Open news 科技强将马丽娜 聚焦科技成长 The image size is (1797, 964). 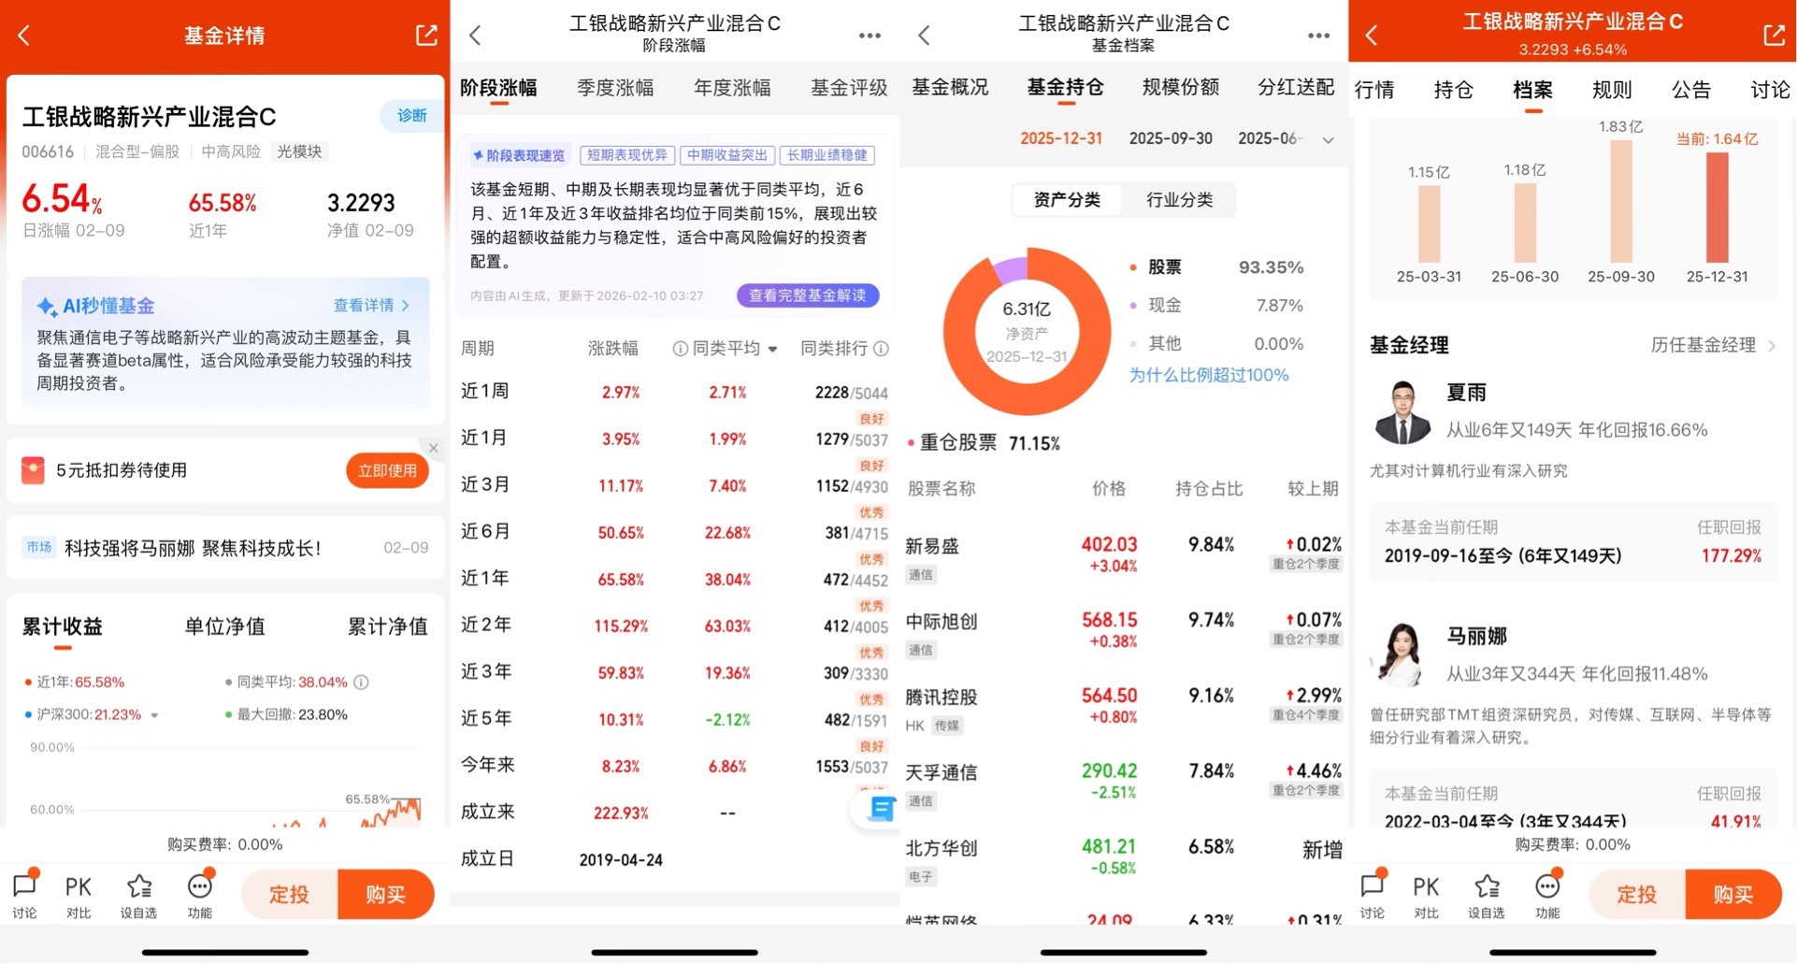point(224,548)
